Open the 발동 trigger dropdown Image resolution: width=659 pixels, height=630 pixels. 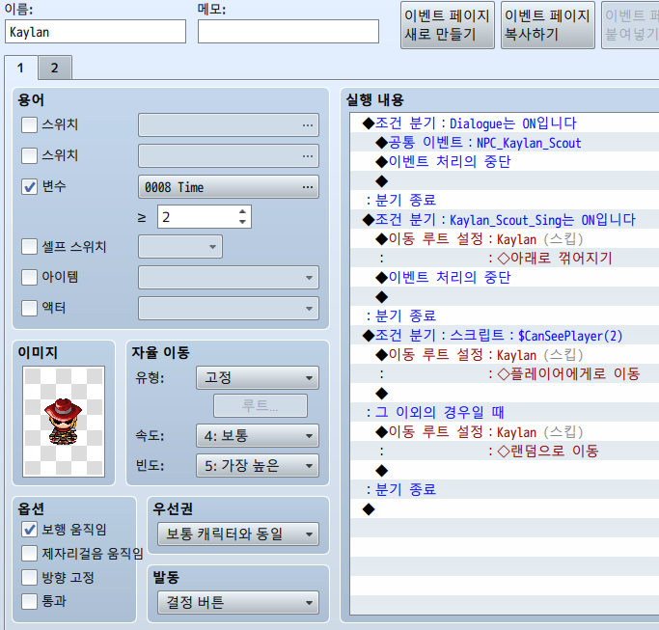238,603
